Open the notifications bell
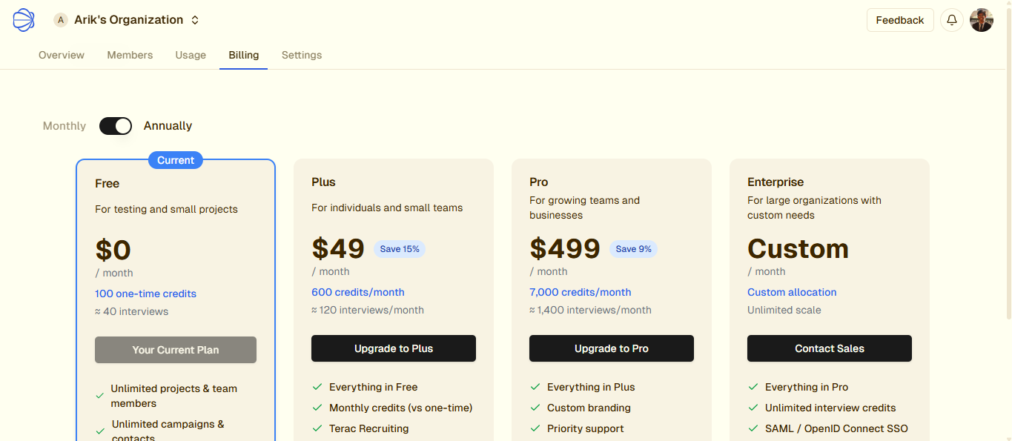The image size is (1012, 441). (952, 20)
